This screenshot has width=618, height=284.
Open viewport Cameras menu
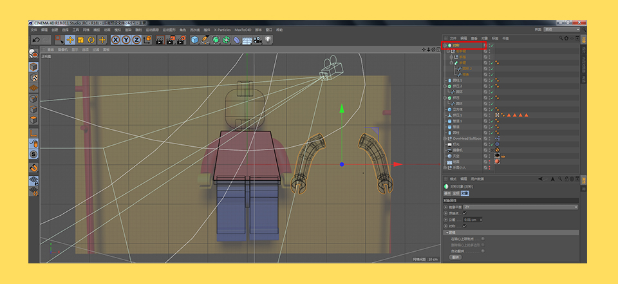[x=62, y=50]
